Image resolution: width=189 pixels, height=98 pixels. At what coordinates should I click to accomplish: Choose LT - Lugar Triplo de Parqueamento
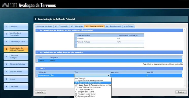click(x=93, y=87)
